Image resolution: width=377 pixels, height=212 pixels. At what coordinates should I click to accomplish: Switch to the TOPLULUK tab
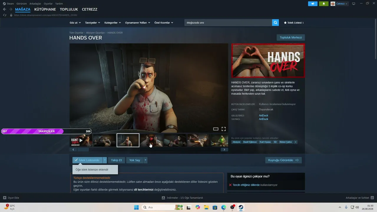(69, 9)
